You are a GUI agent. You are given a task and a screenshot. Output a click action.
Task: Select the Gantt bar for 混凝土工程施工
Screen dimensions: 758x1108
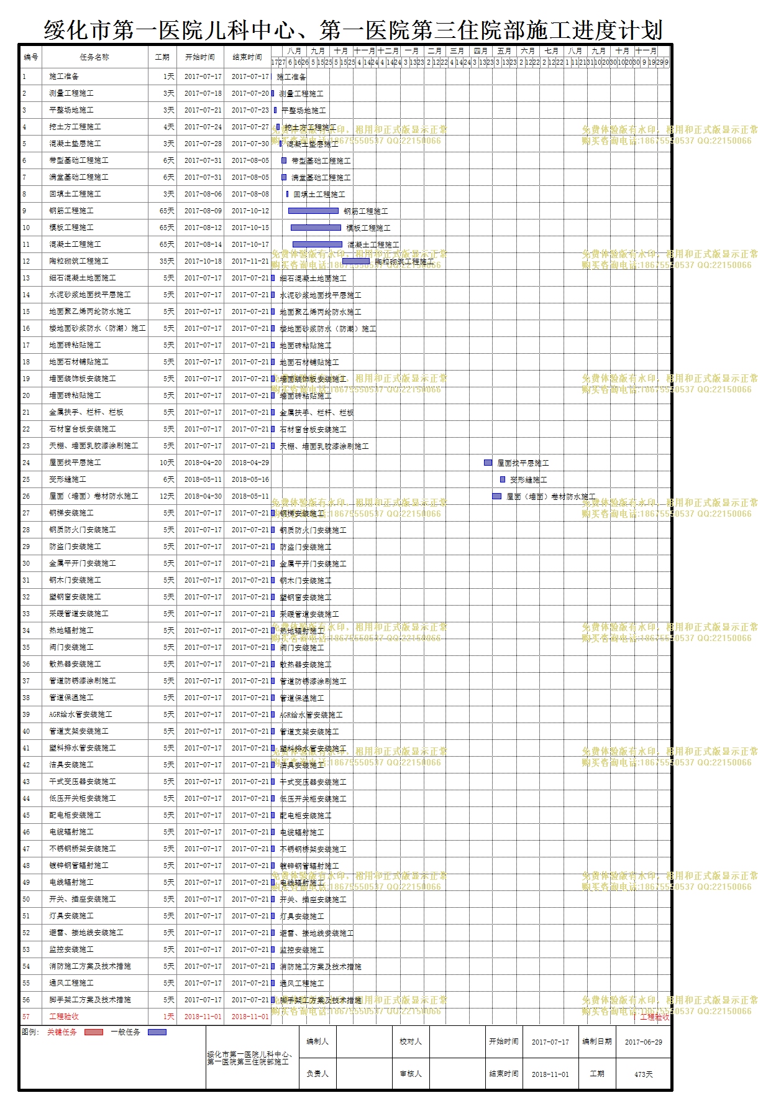pyautogui.click(x=317, y=244)
